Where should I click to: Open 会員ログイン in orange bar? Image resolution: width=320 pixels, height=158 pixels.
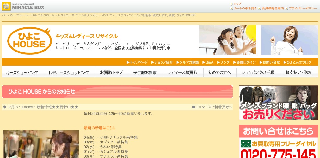pyautogui.click(x=244, y=62)
